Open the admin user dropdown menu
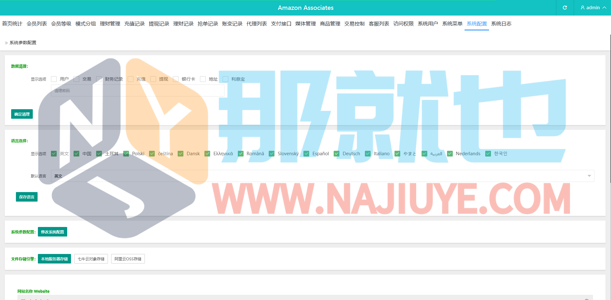This screenshot has width=611, height=300. click(593, 8)
